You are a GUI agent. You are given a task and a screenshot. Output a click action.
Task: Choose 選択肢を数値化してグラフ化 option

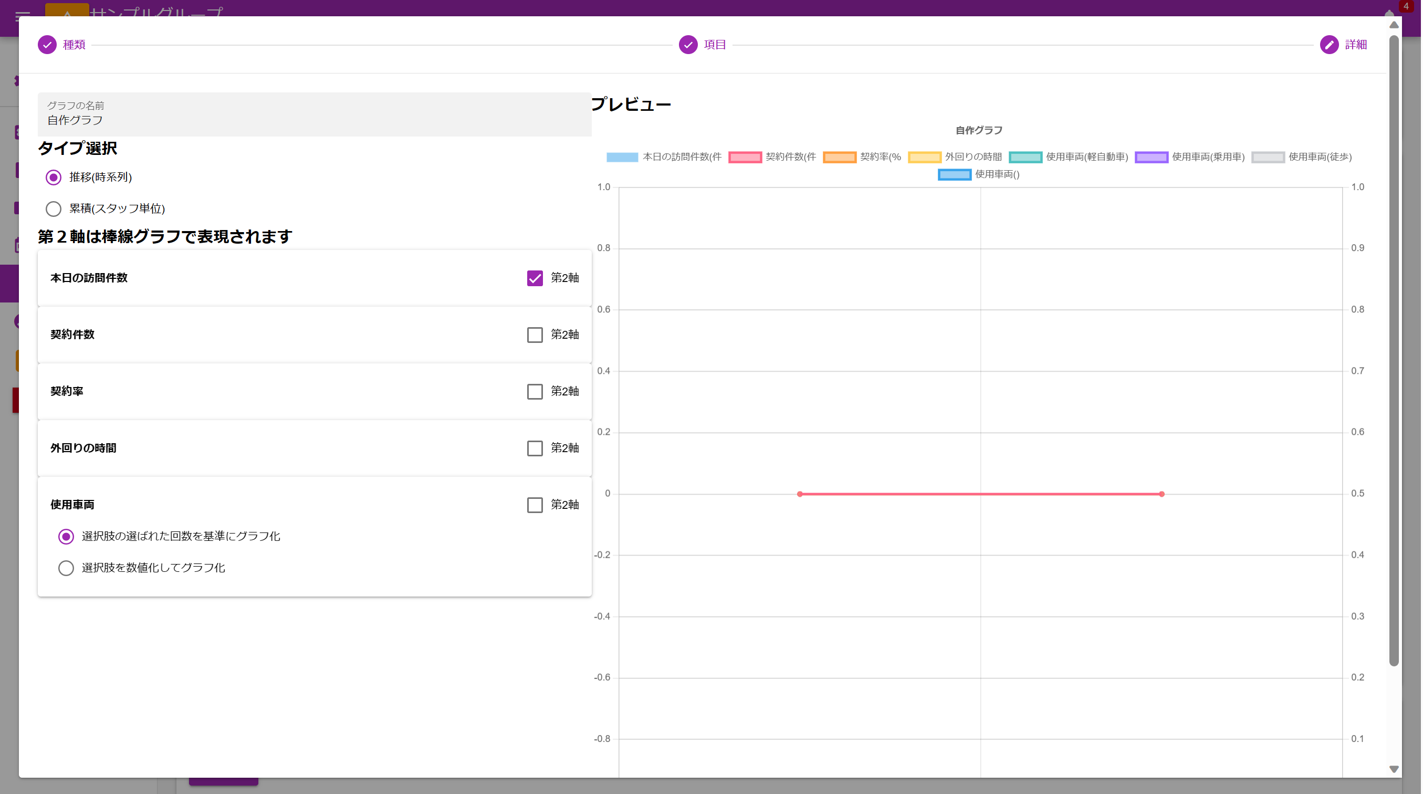66,568
